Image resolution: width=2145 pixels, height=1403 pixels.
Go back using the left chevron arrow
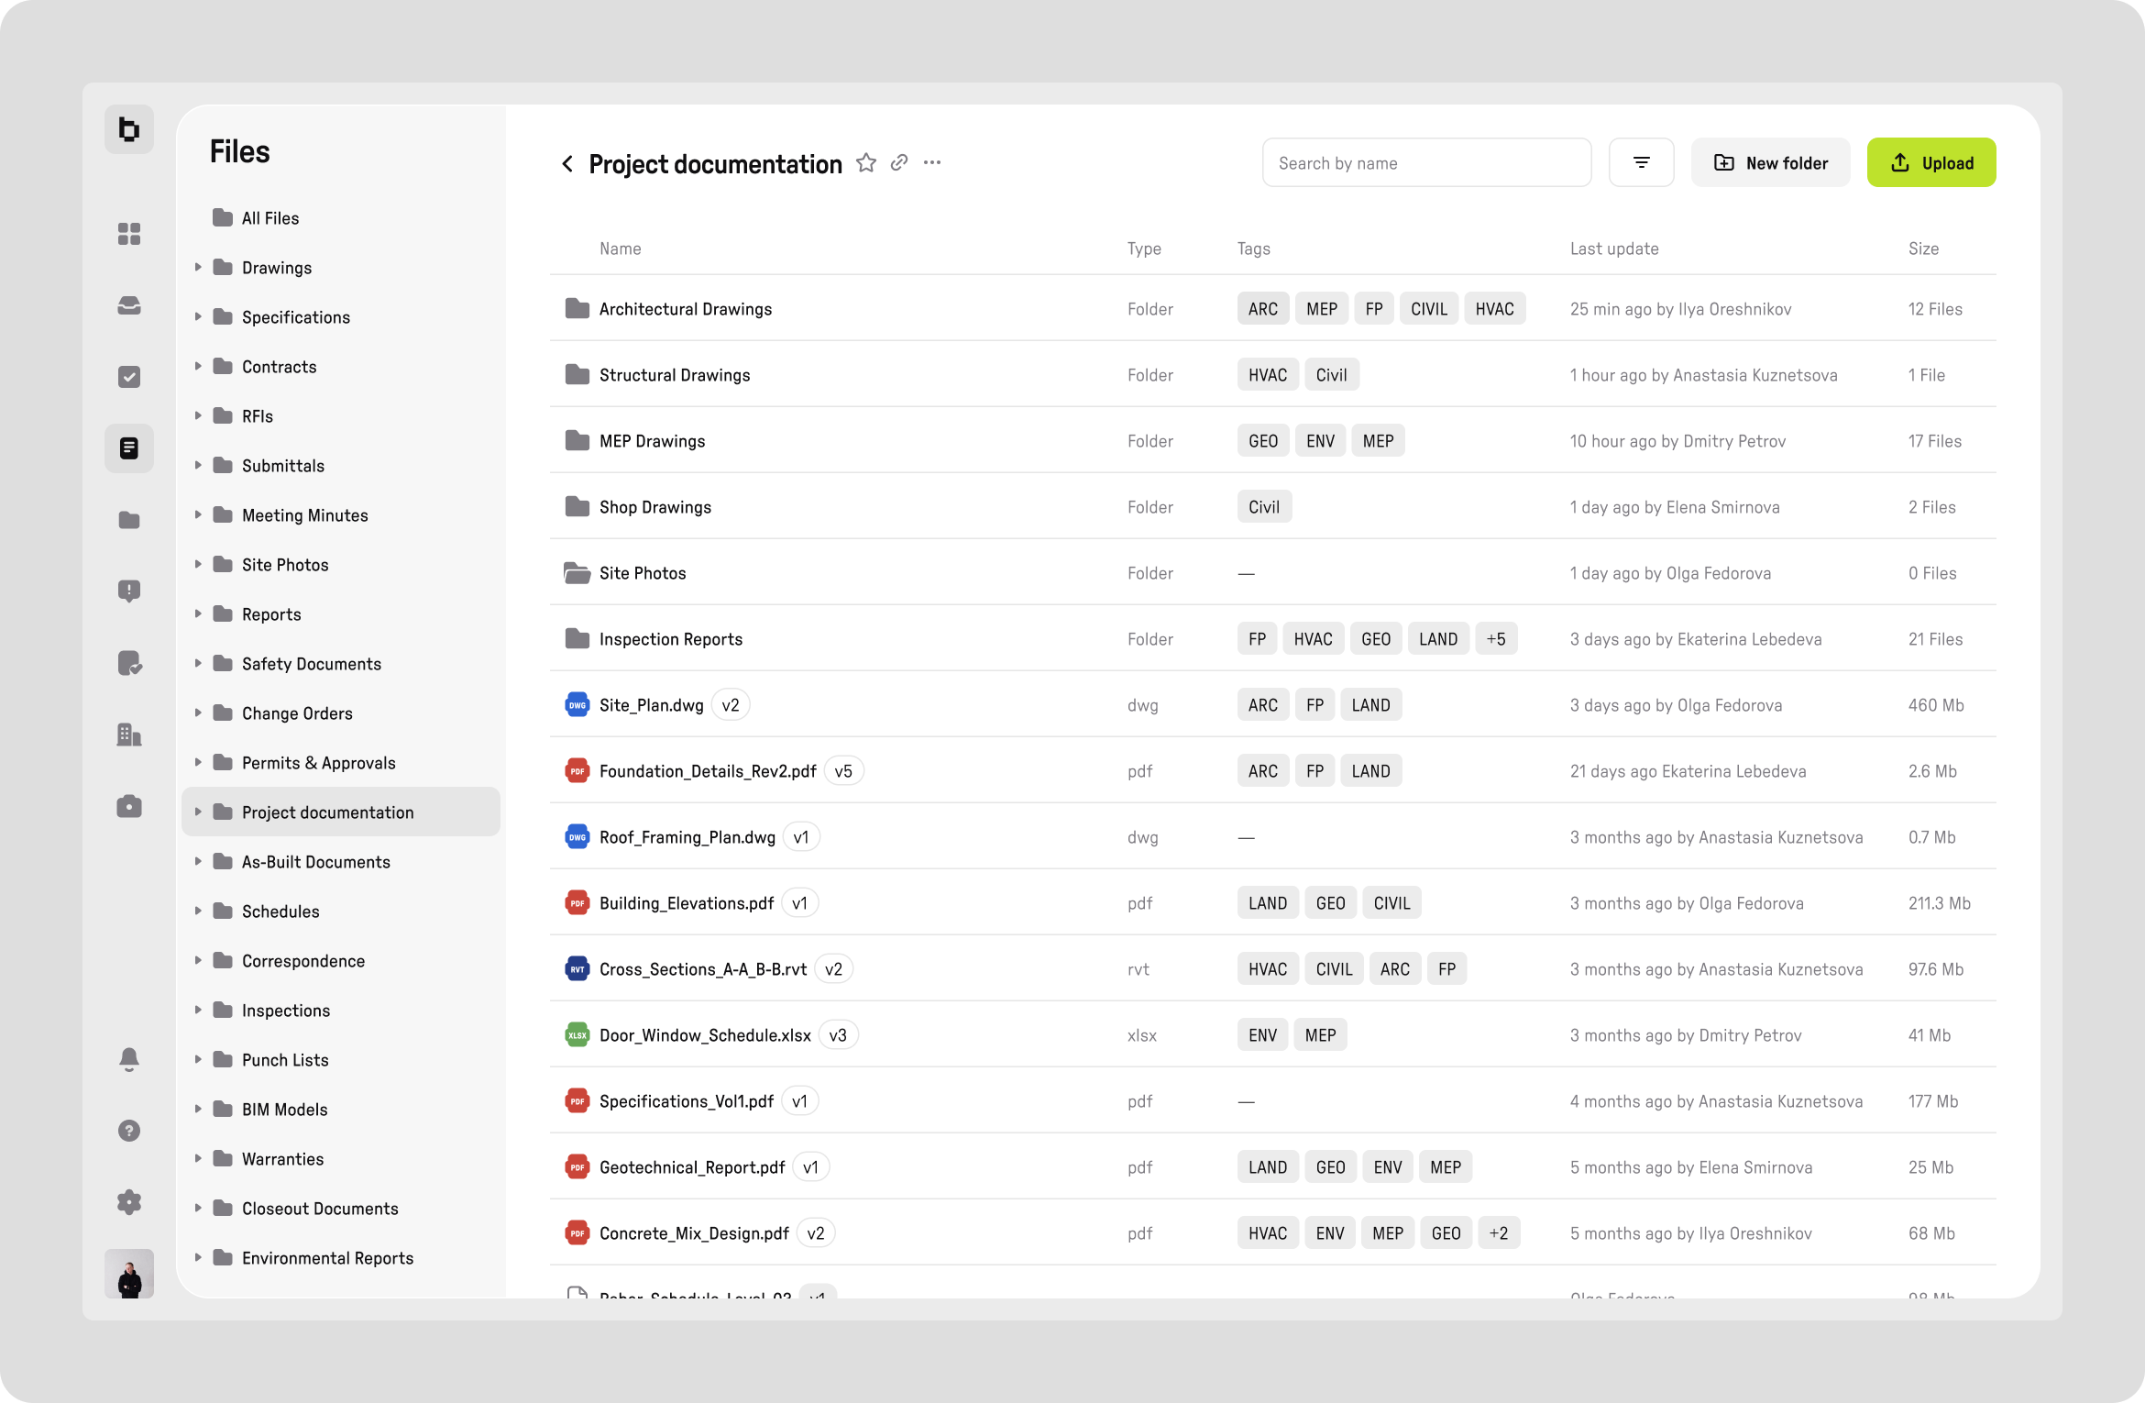[567, 164]
